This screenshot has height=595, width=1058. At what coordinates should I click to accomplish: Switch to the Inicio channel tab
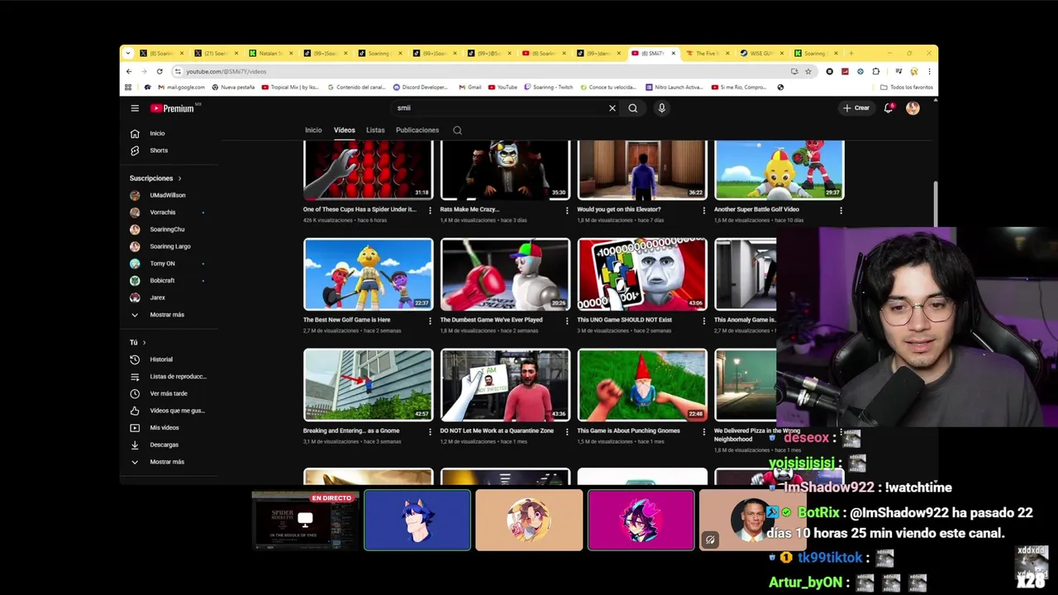click(x=313, y=130)
